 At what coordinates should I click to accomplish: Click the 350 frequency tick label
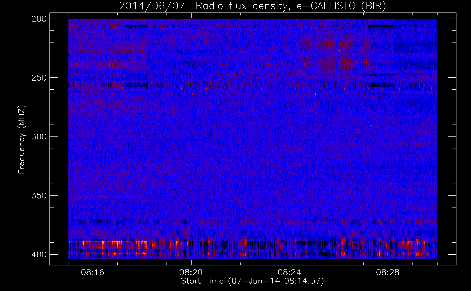pos(39,195)
